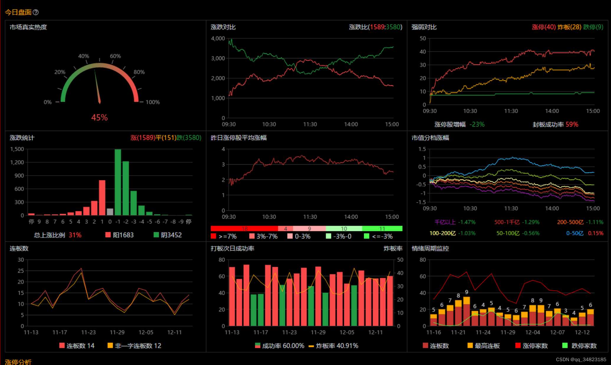Screen dimensions: 611x365
Task: Click the 炸板(28) count label
Action: click(569, 27)
